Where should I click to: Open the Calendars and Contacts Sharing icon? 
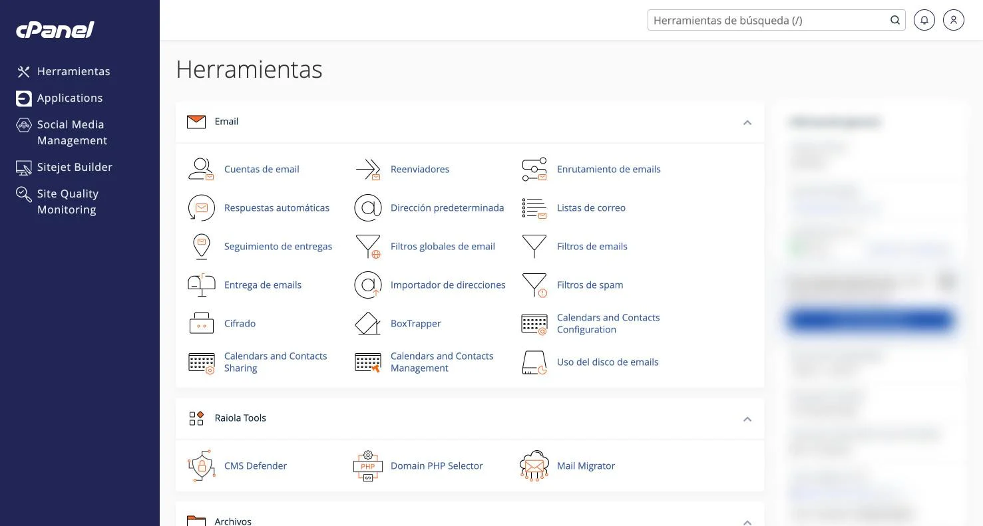[201, 362]
